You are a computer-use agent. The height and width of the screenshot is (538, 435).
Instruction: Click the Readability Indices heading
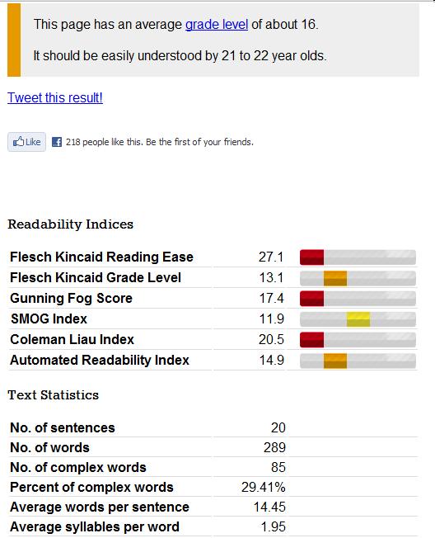[71, 224]
